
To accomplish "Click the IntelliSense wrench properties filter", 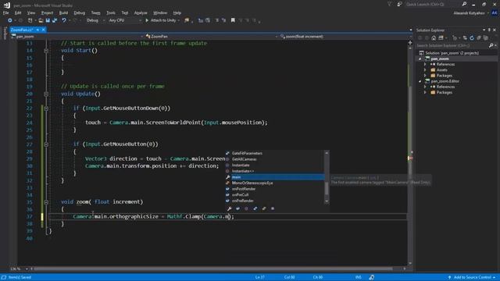I will (229, 208).
